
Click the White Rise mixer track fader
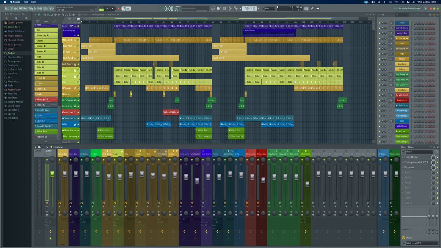(x=307, y=184)
